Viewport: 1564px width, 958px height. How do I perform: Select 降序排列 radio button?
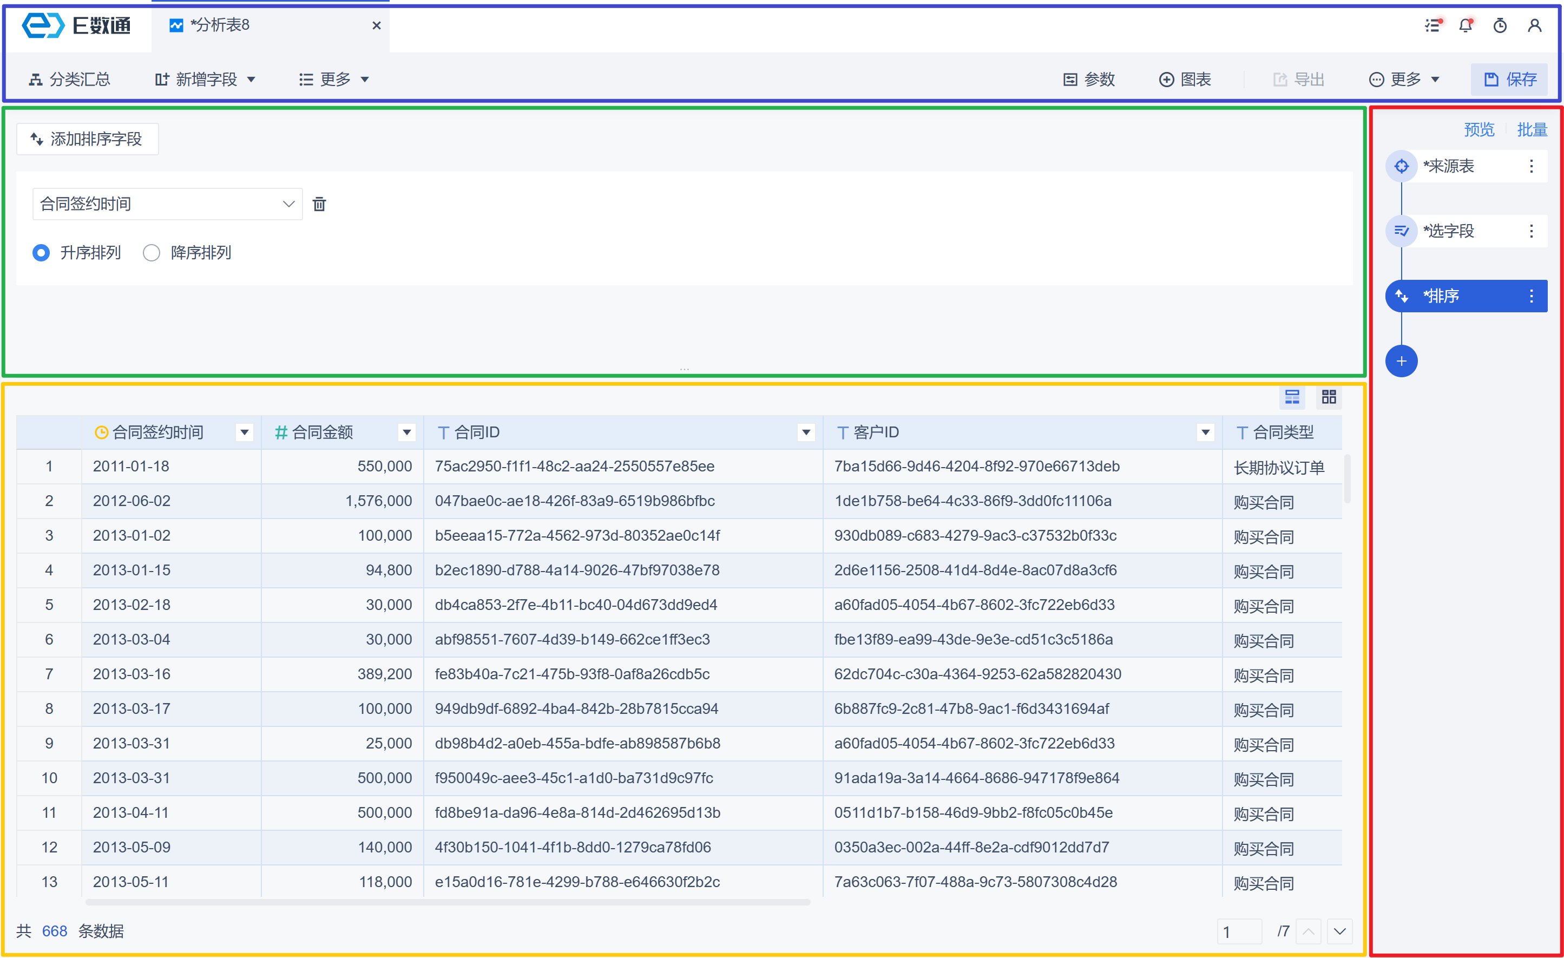pos(151,253)
